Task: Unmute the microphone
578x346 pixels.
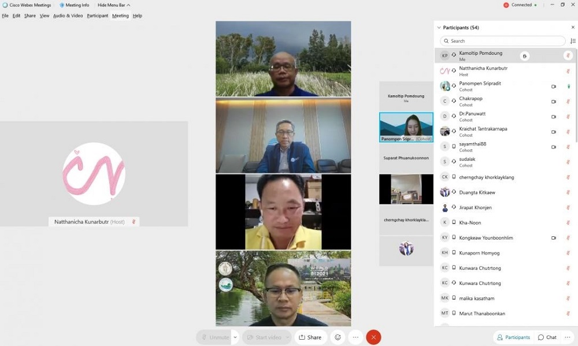Action: coord(214,337)
